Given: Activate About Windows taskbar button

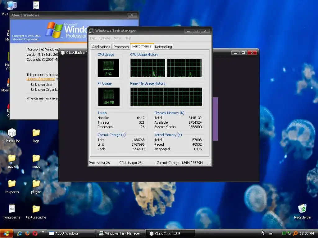Looking at the screenshot, I should tap(71, 233).
